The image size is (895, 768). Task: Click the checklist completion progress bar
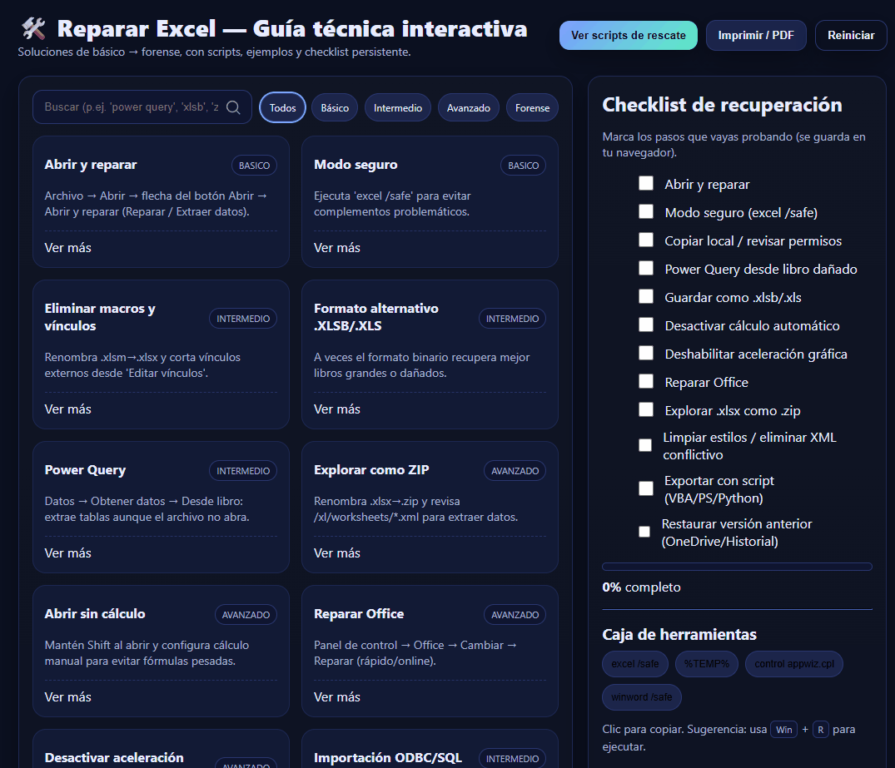coord(737,567)
